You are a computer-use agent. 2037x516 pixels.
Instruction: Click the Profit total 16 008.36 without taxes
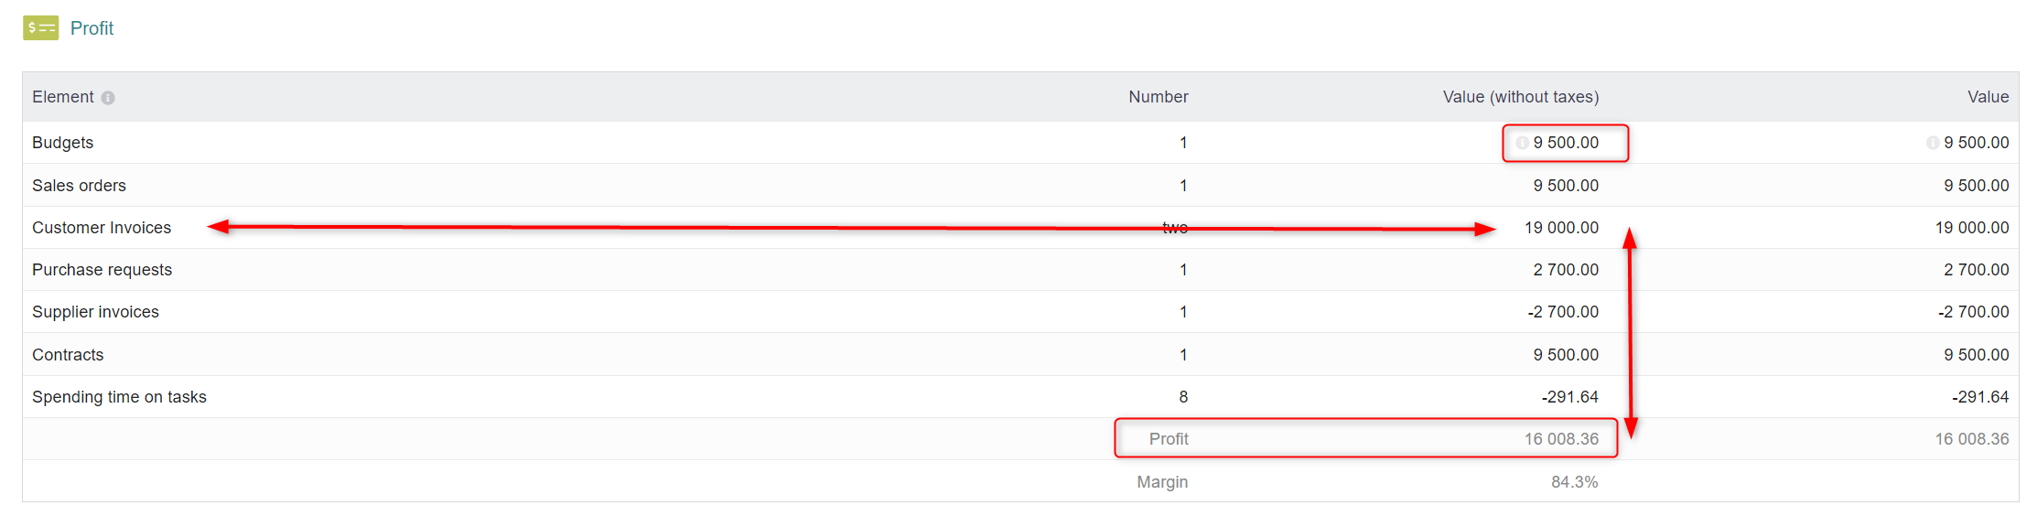[x=1561, y=439]
